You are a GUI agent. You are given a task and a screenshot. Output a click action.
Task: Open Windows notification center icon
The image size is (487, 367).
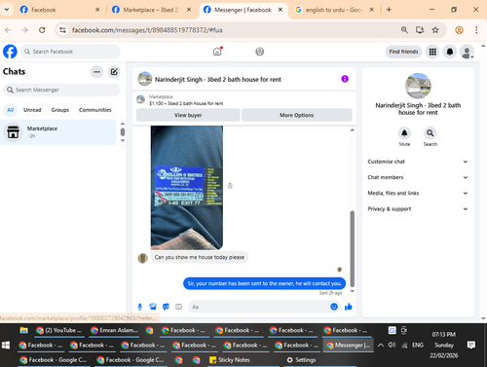pos(471,345)
